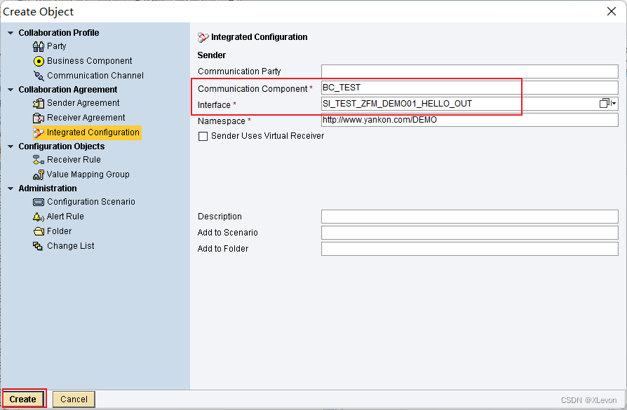Image resolution: width=627 pixels, height=410 pixels.
Task: Close the Create Object dialog
Action: click(612, 11)
